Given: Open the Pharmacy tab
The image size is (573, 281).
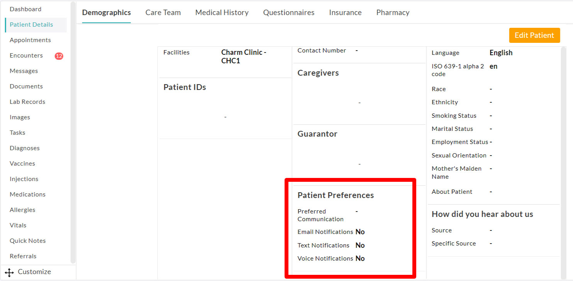Looking at the screenshot, I should 393,12.
